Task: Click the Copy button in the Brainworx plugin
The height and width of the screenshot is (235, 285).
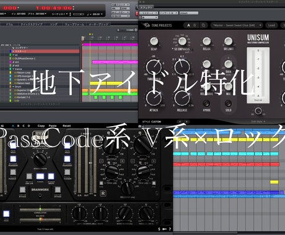Action: pyautogui.click(x=41, y=126)
